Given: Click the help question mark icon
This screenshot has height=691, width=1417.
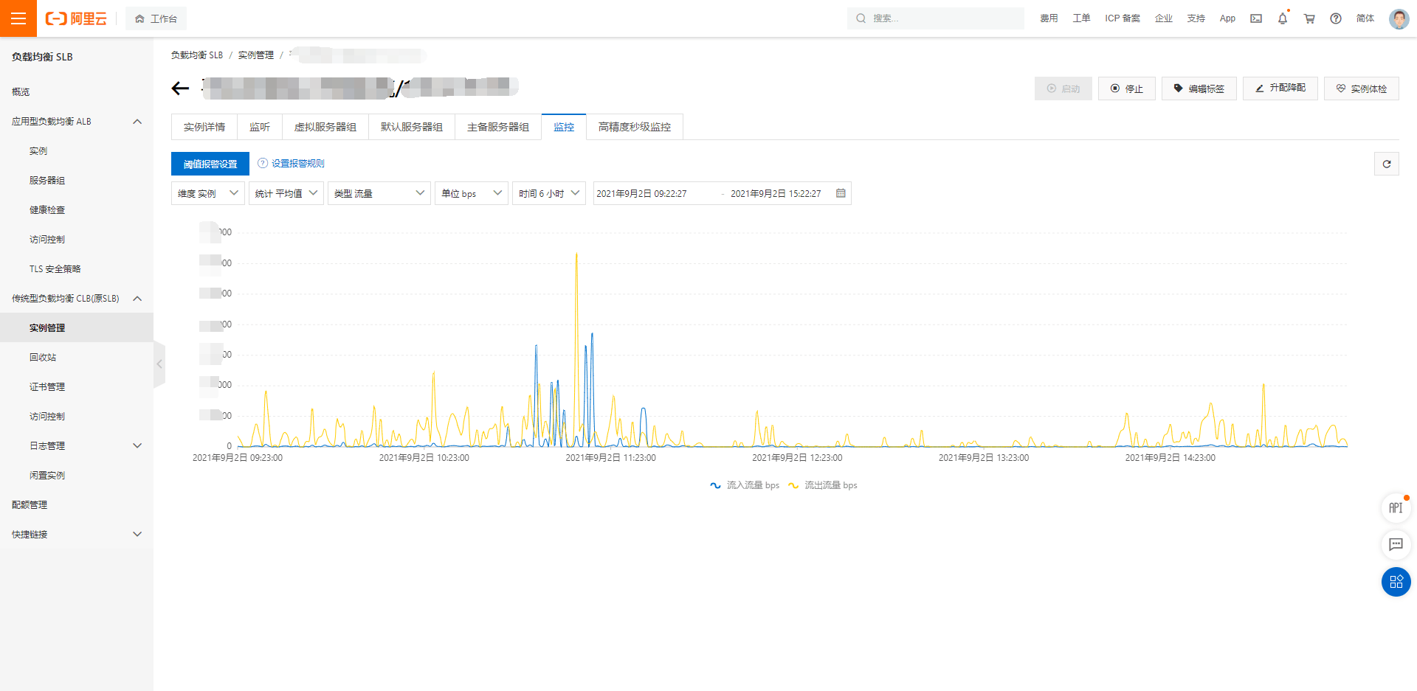Looking at the screenshot, I should coord(1336,18).
